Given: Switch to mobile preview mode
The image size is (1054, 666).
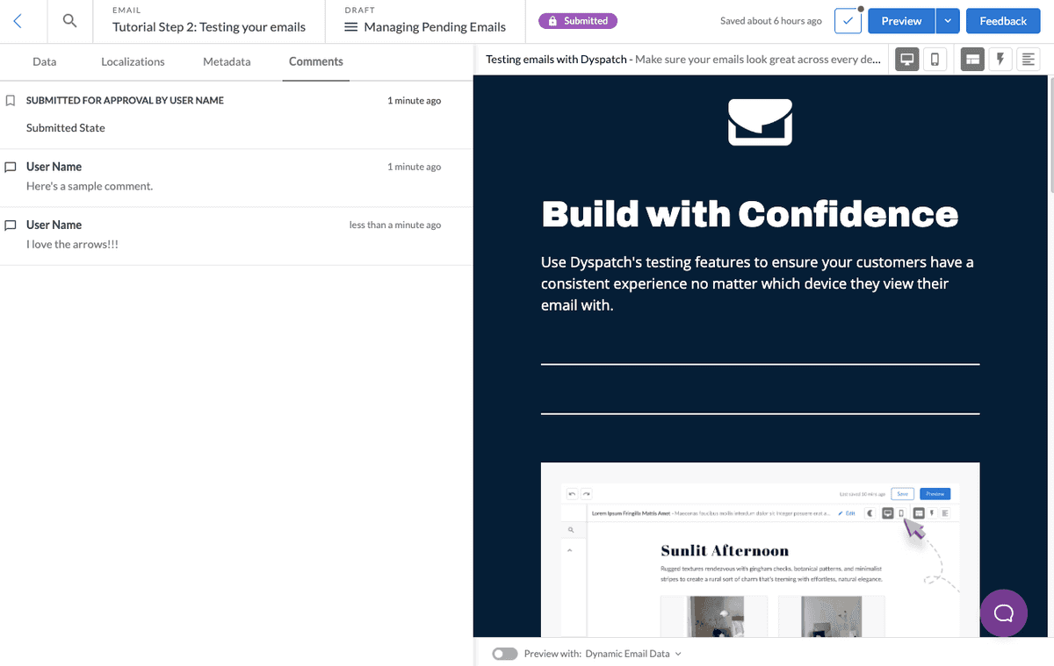Looking at the screenshot, I should click(935, 59).
